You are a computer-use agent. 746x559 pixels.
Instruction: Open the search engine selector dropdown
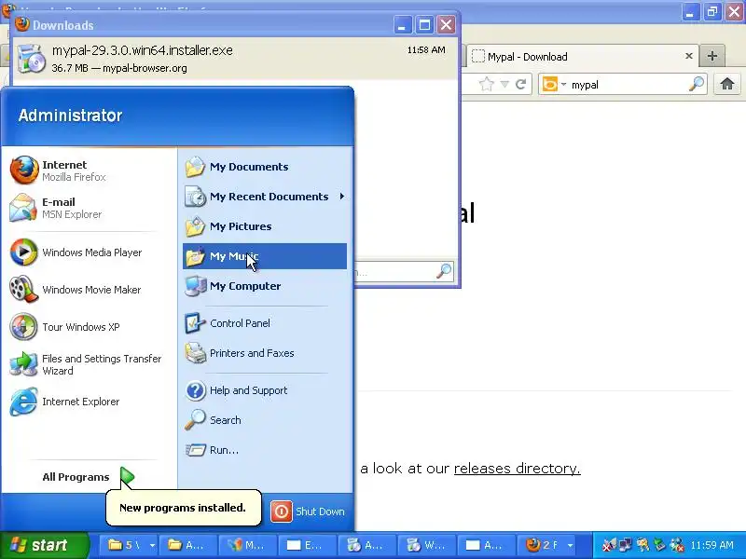pyautogui.click(x=555, y=85)
